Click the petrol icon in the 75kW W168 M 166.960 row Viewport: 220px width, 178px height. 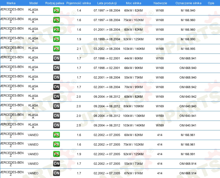click(x=56, y=20)
